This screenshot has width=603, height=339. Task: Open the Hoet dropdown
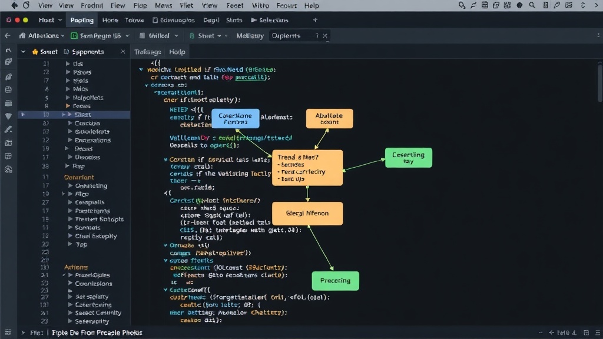(x=51, y=20)
